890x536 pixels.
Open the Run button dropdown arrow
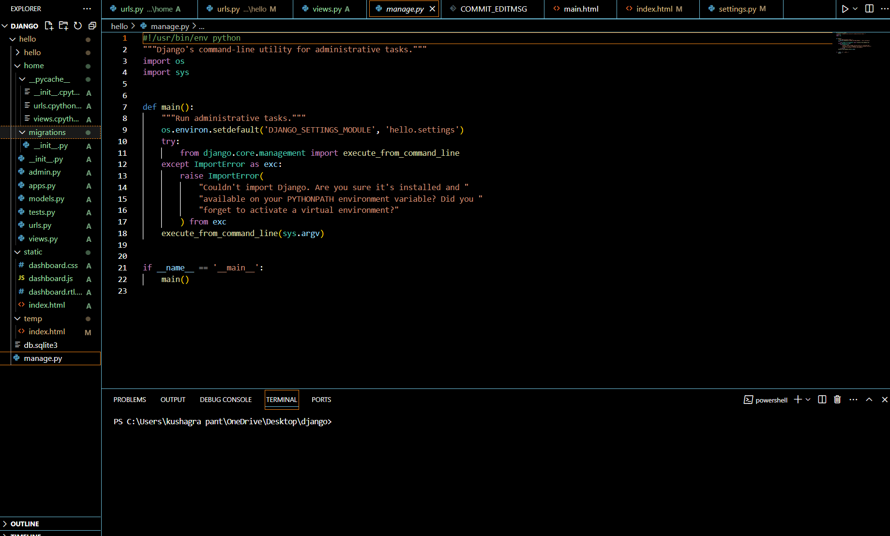pyautogui.click(x=855, y=9)
